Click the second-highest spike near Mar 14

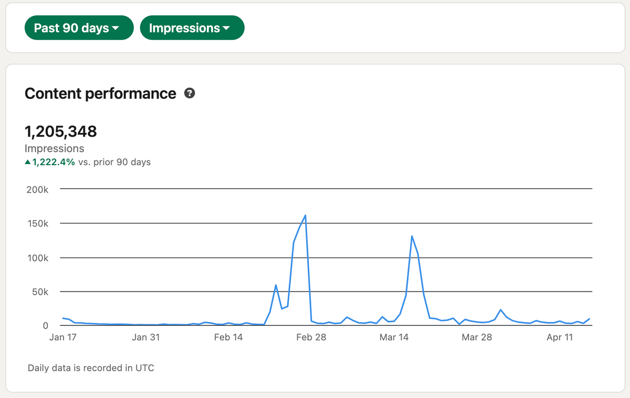click(413, 236)
